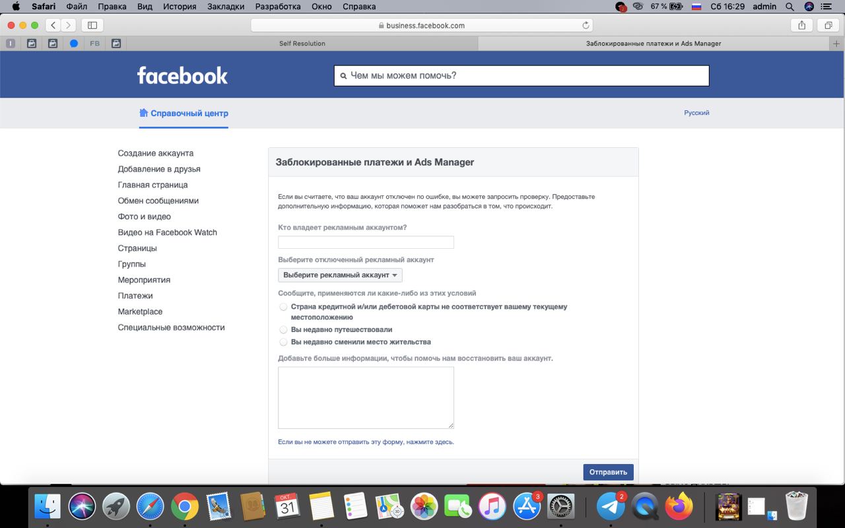The height and width of the screenshot is (528, 845).
Task: Open the Правка menu
Action: [112, 7]
